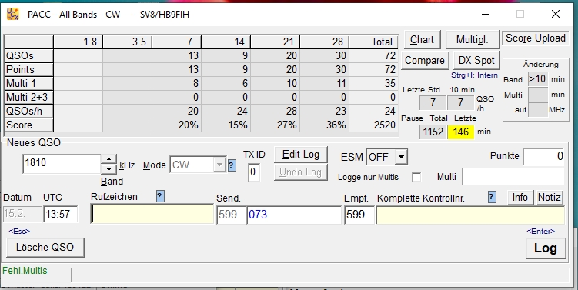578x290 pixels.
Task: Expand the ESM OFF dropdown
Action: click(x=401, y=158)
